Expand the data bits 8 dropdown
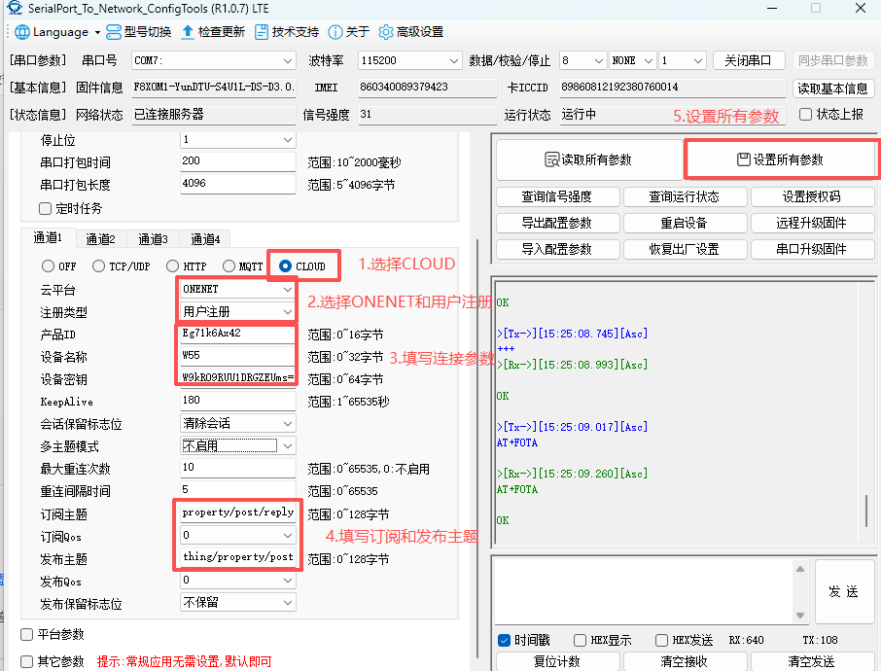Image resolution: width=881 pixels, height=671 pixels. 599,60
